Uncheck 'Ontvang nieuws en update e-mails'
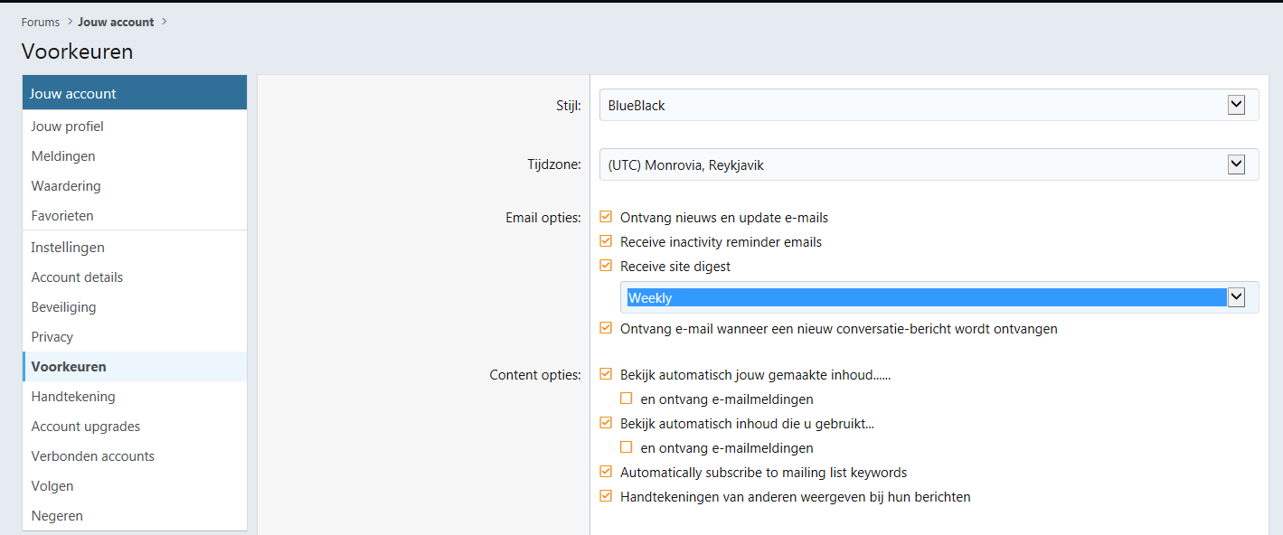This screenshot has width=1283, height=535. (x=606, y=217)
